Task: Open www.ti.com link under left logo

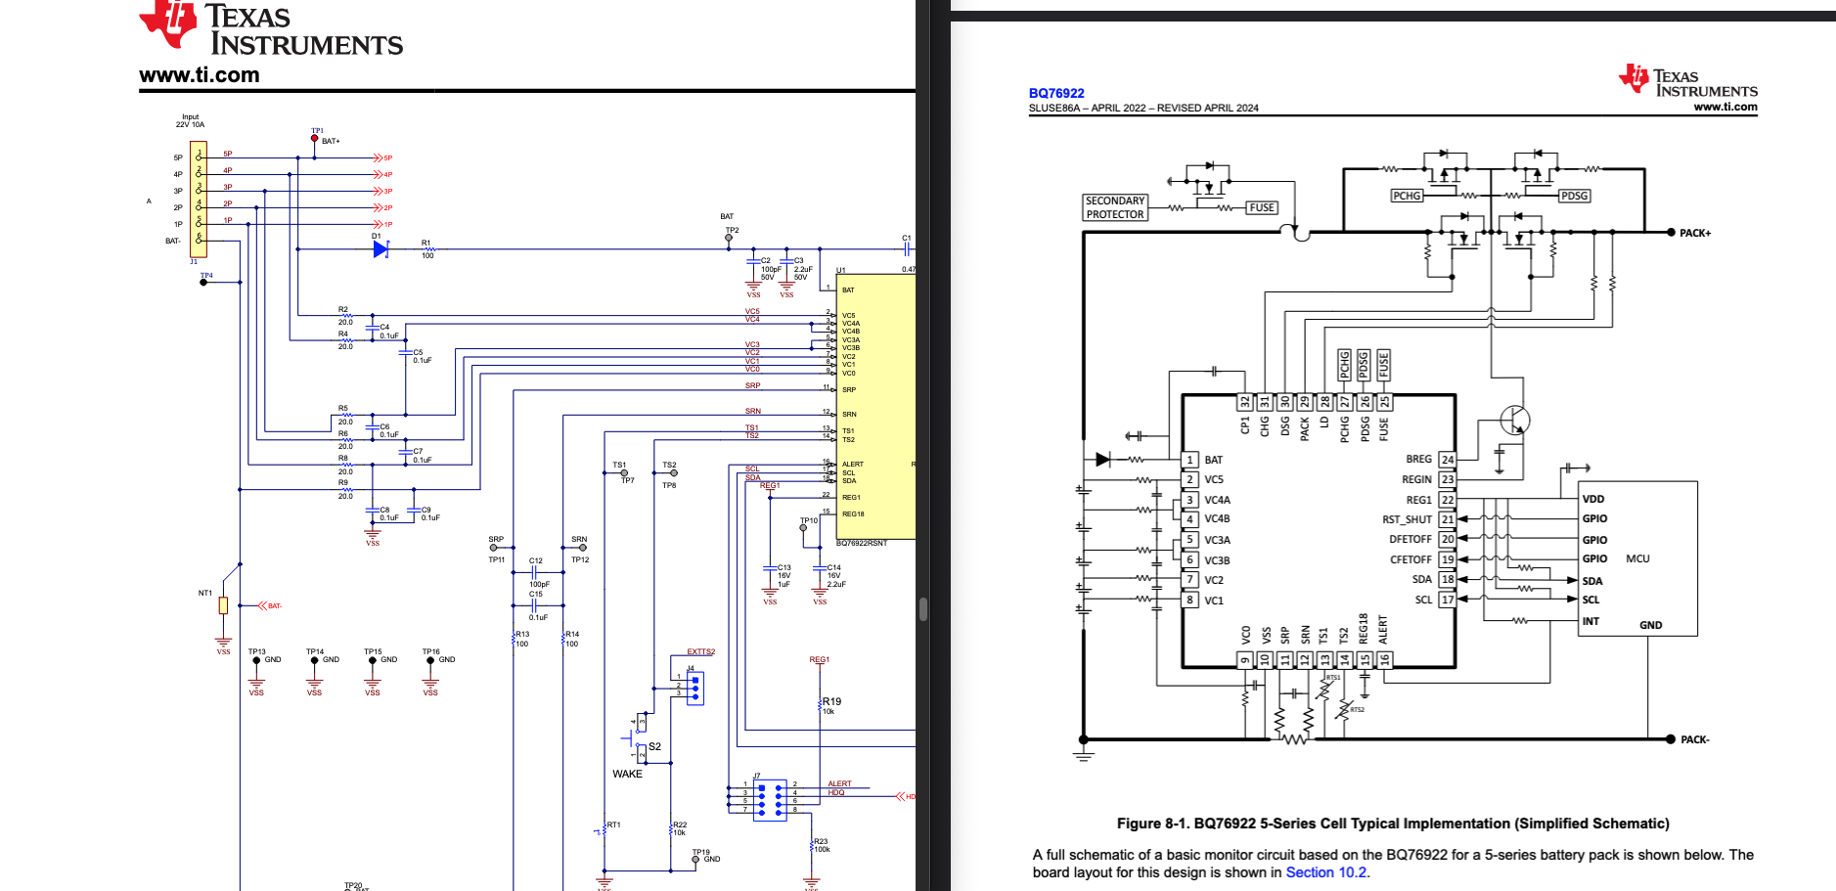Action: coord(200,75)
